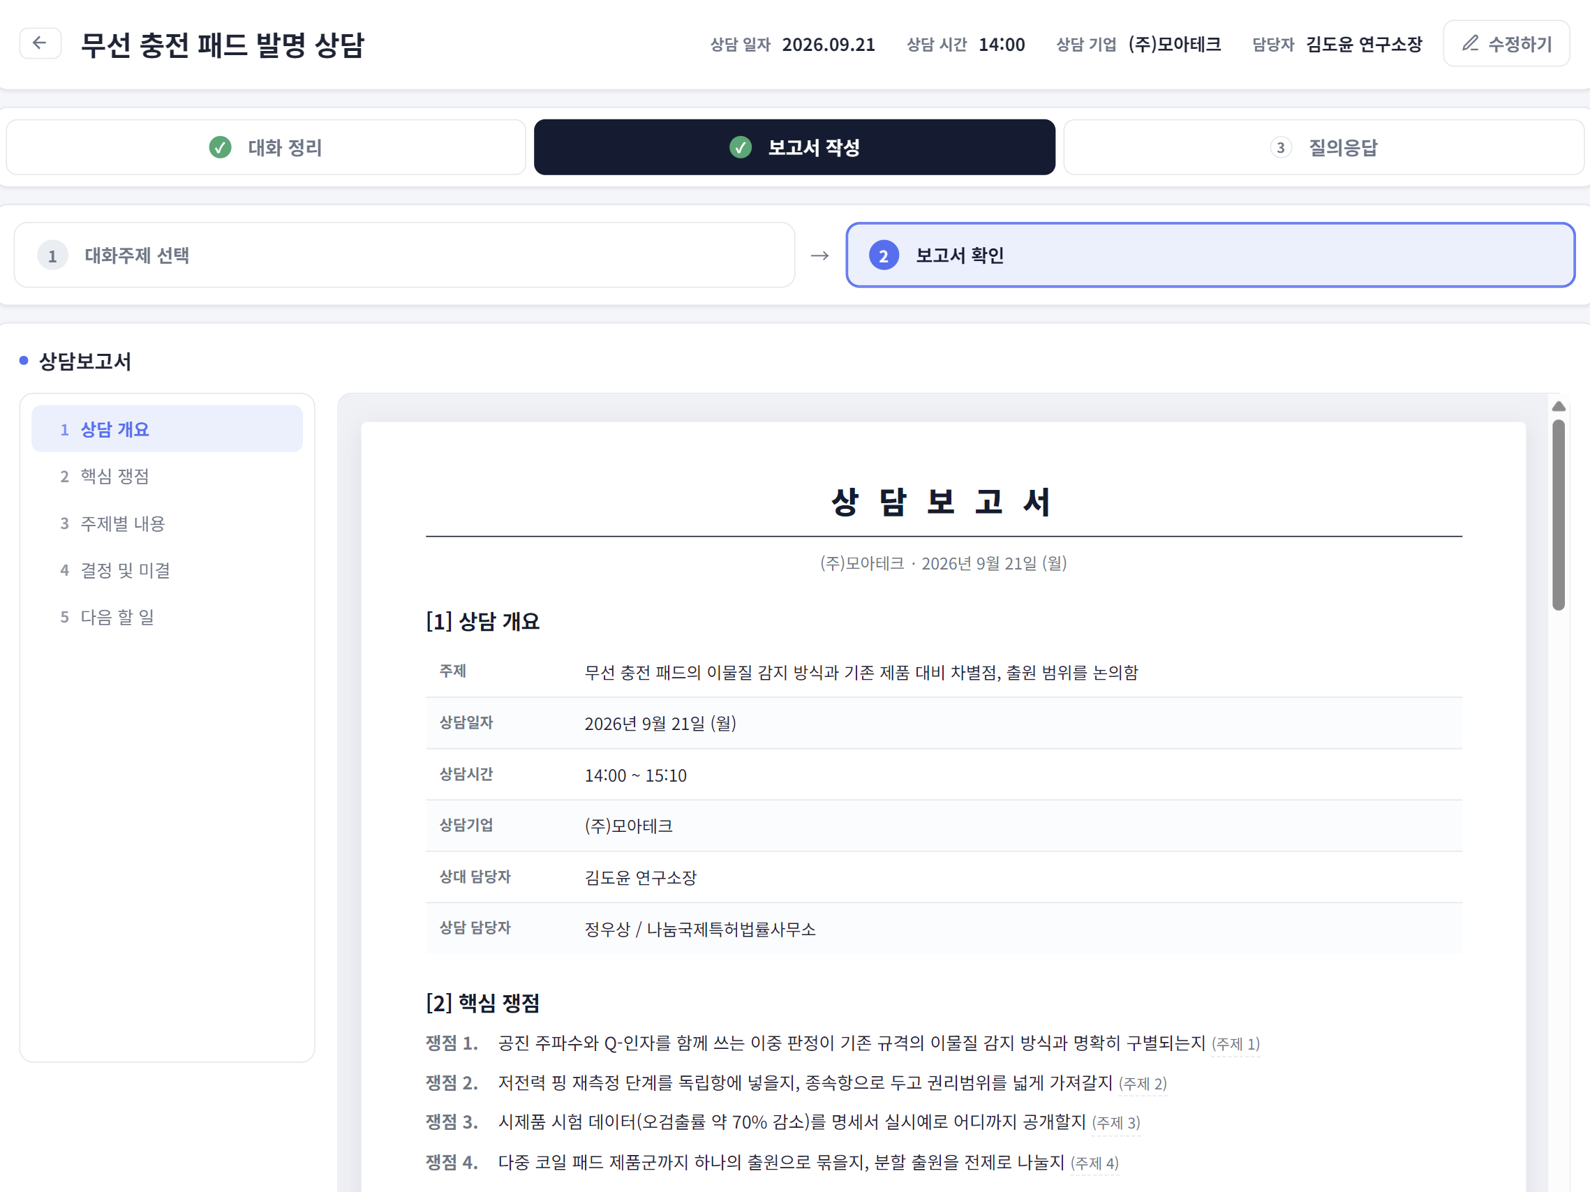This screenshot has height=1192, width=1590.
Task: Click the [1] 상담 개요 heading
Action: [x=482, y=622]
